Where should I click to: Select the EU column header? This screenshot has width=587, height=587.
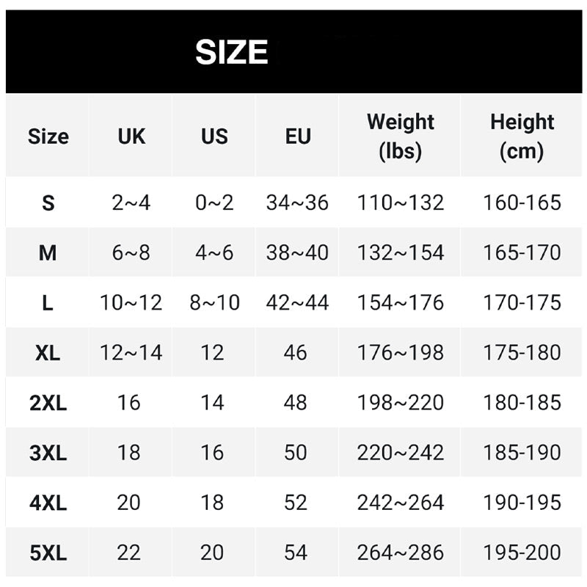pyautogui.click(x=298, y=136)
